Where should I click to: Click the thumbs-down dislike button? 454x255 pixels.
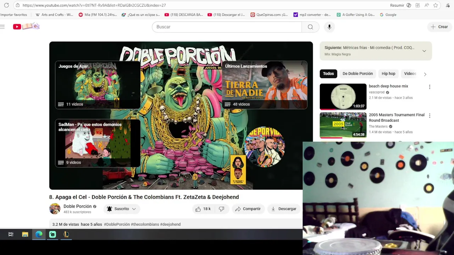(221, 209)
